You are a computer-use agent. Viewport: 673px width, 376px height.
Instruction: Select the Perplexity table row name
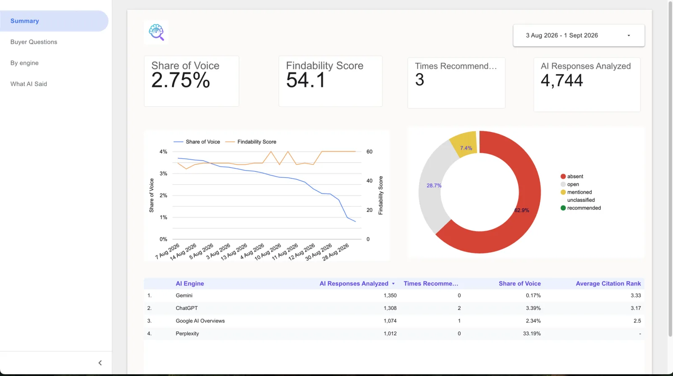coord(187,334)
